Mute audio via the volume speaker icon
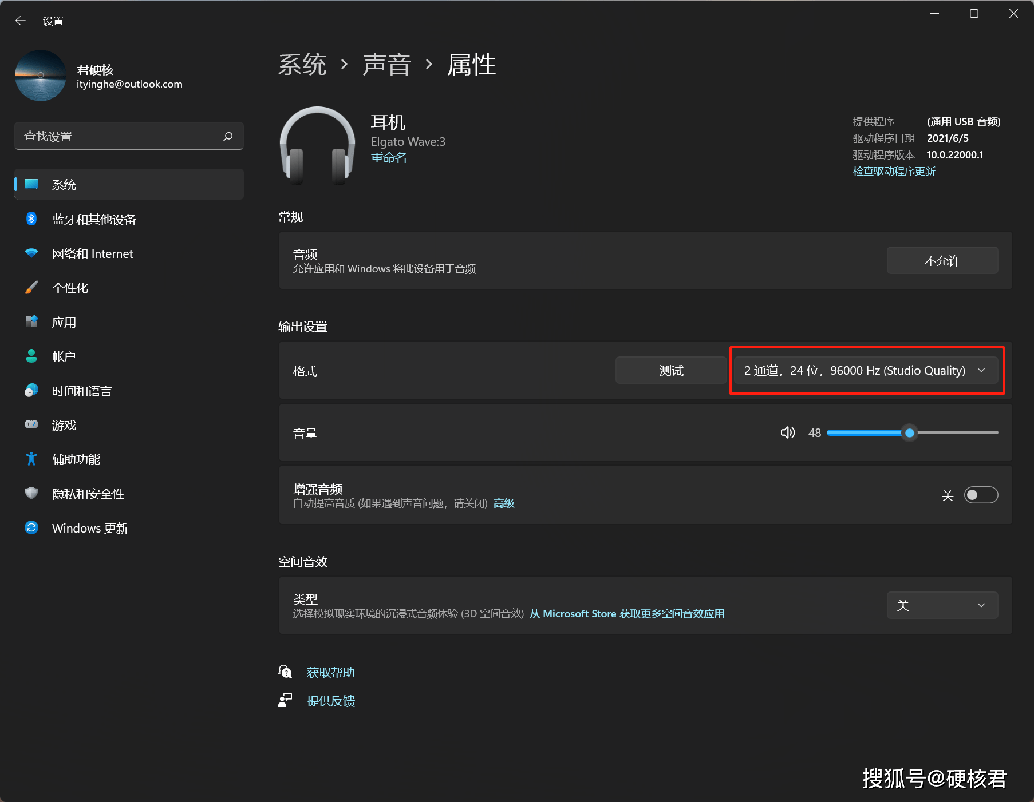 788,432
